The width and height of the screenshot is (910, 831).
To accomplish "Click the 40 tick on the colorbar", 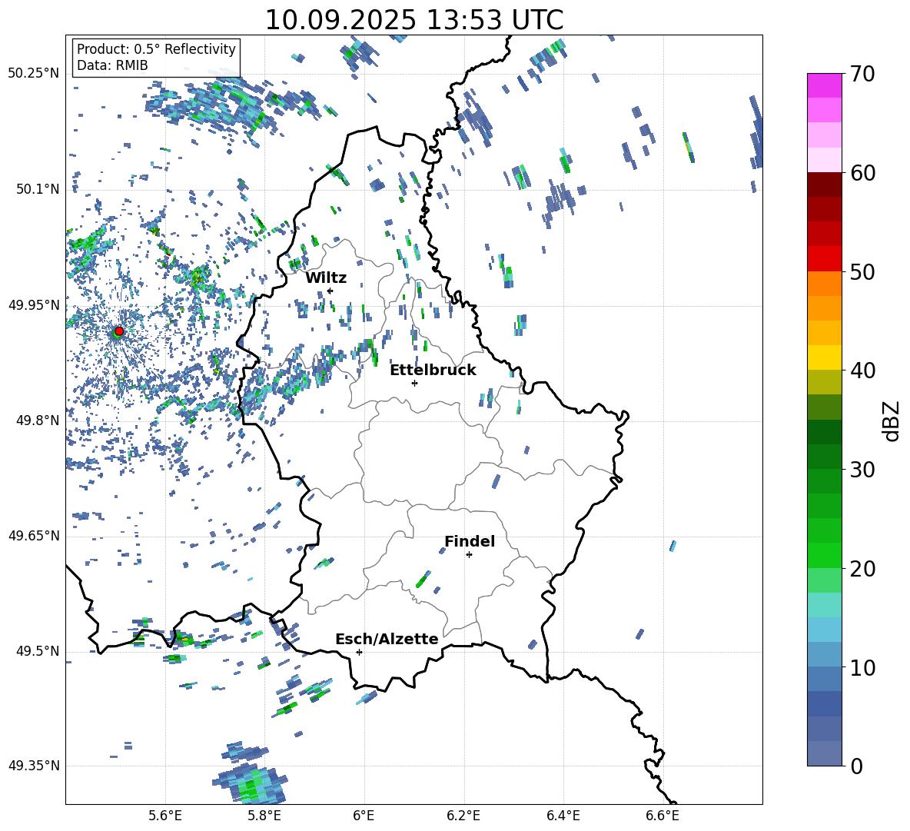I will 863,371.
